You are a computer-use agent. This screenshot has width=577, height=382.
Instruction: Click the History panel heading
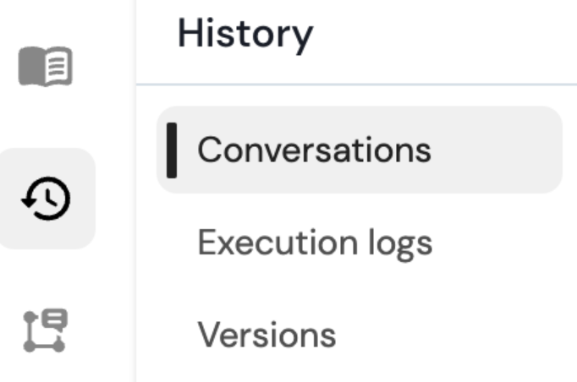[x=245, y=34]
